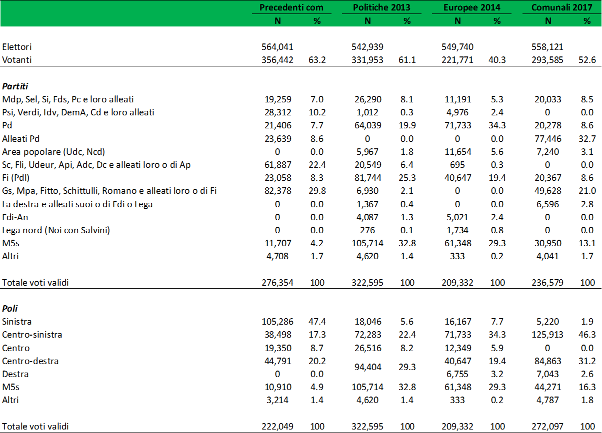
Task: Select the Votanti value "331,953"
Action: click(x=367, y=60)
